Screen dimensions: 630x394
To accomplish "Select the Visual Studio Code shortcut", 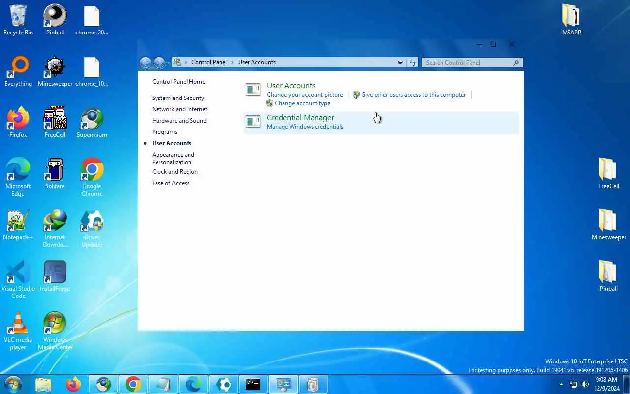I will [x=18, y=280].
